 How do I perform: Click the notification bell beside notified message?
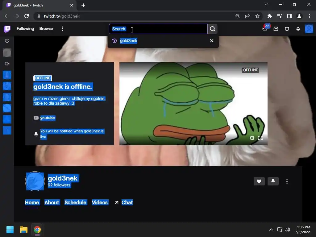(36, 134)
